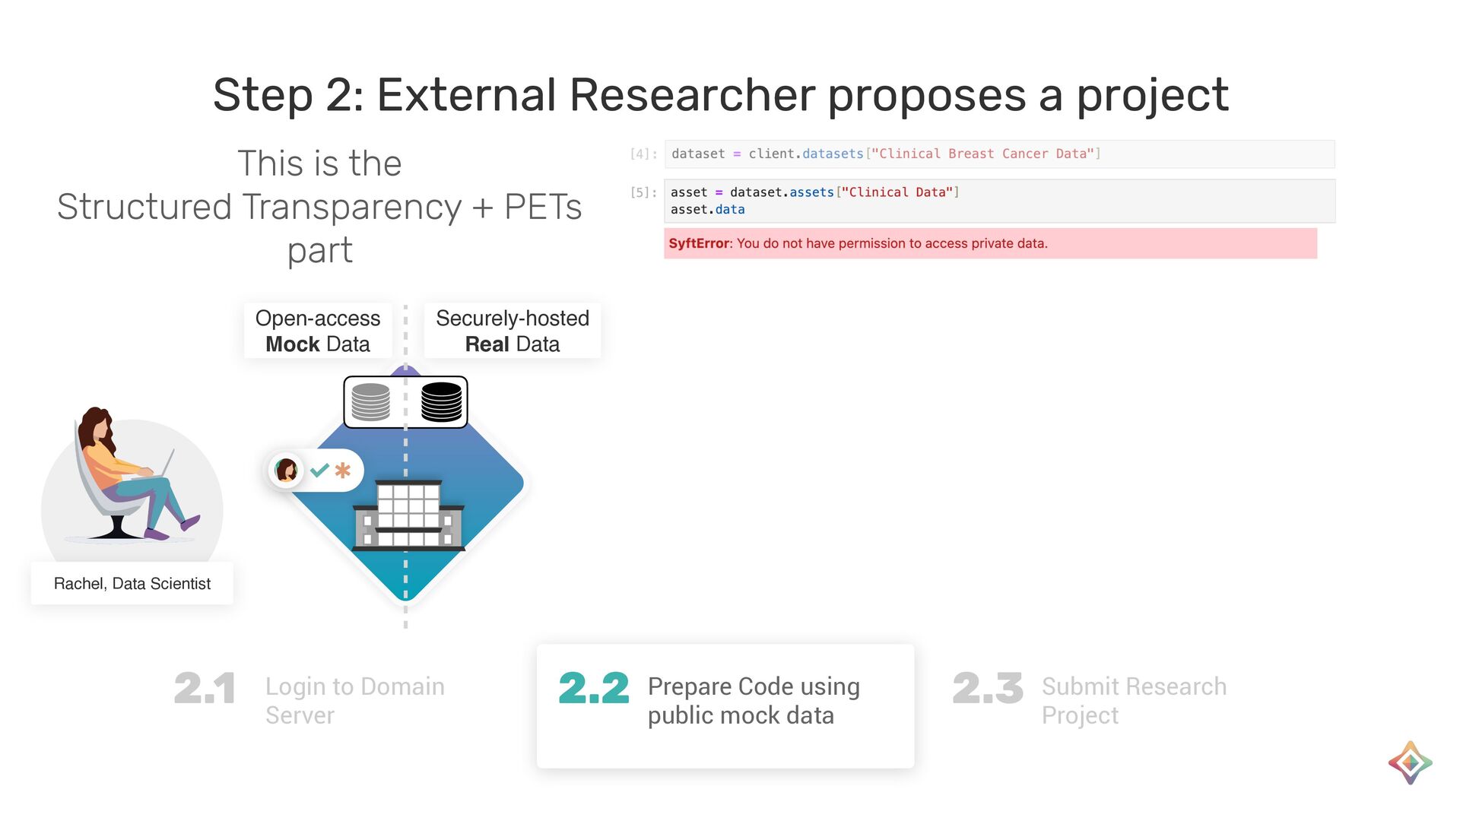Click the OpenMined logo in corner
1460x821 pixels.
pos(1410,762)
